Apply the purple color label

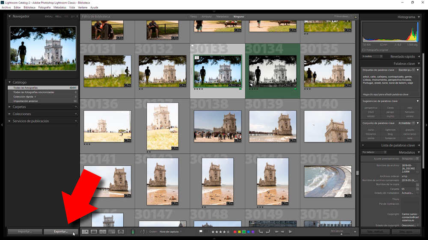pos(253,232)
